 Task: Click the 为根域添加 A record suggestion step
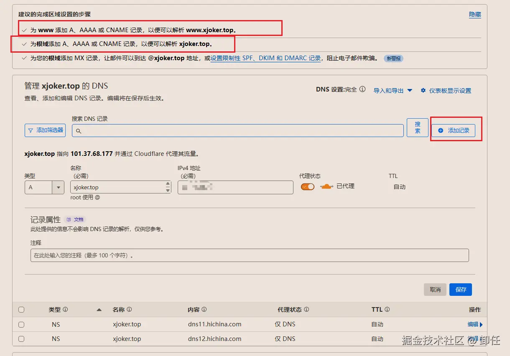coord(122,44)
